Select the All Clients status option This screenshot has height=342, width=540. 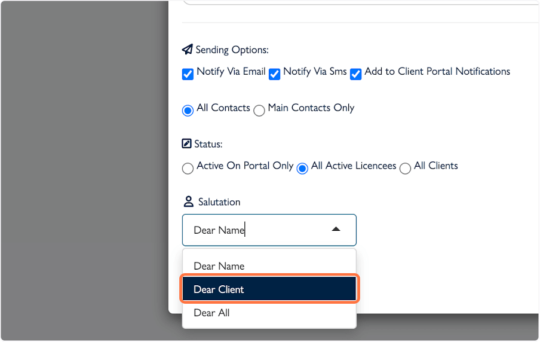[x=405, y=169]
